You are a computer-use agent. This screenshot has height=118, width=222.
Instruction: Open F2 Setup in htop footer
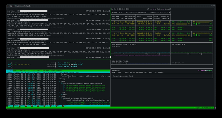(16, 106)
